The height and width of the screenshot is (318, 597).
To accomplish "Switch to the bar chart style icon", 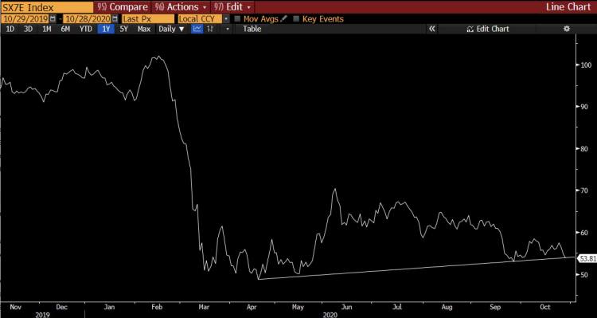I will pos(210,29).
